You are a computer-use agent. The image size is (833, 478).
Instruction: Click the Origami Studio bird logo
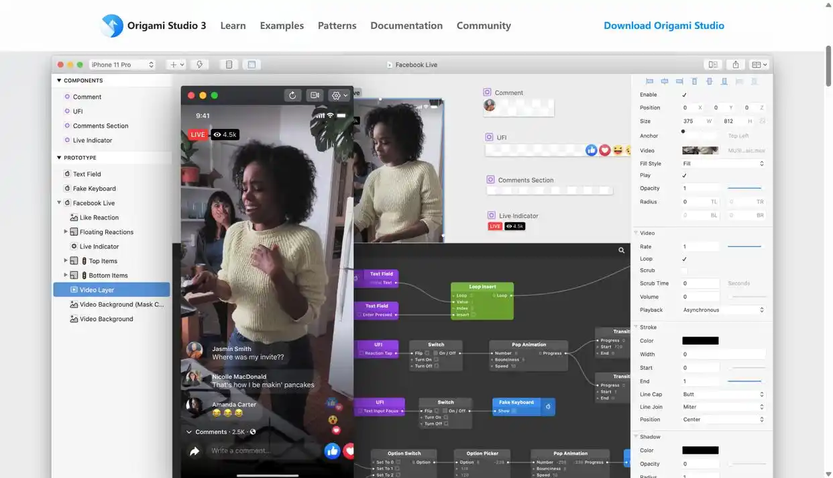(x=112, y=26)
